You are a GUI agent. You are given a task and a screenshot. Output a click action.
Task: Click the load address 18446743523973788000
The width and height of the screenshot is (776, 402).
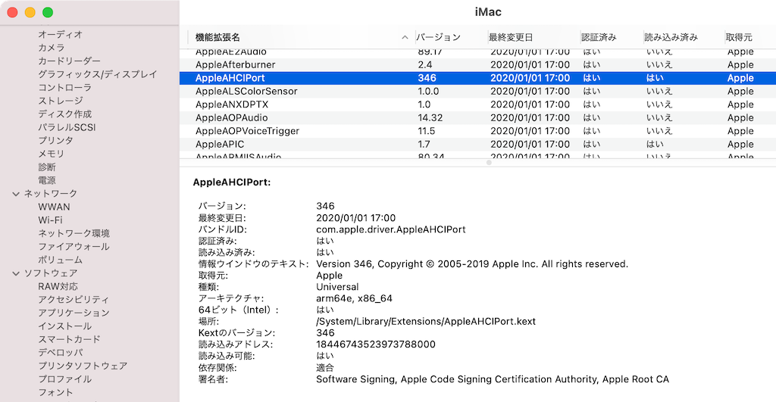[x=376, y=344]
